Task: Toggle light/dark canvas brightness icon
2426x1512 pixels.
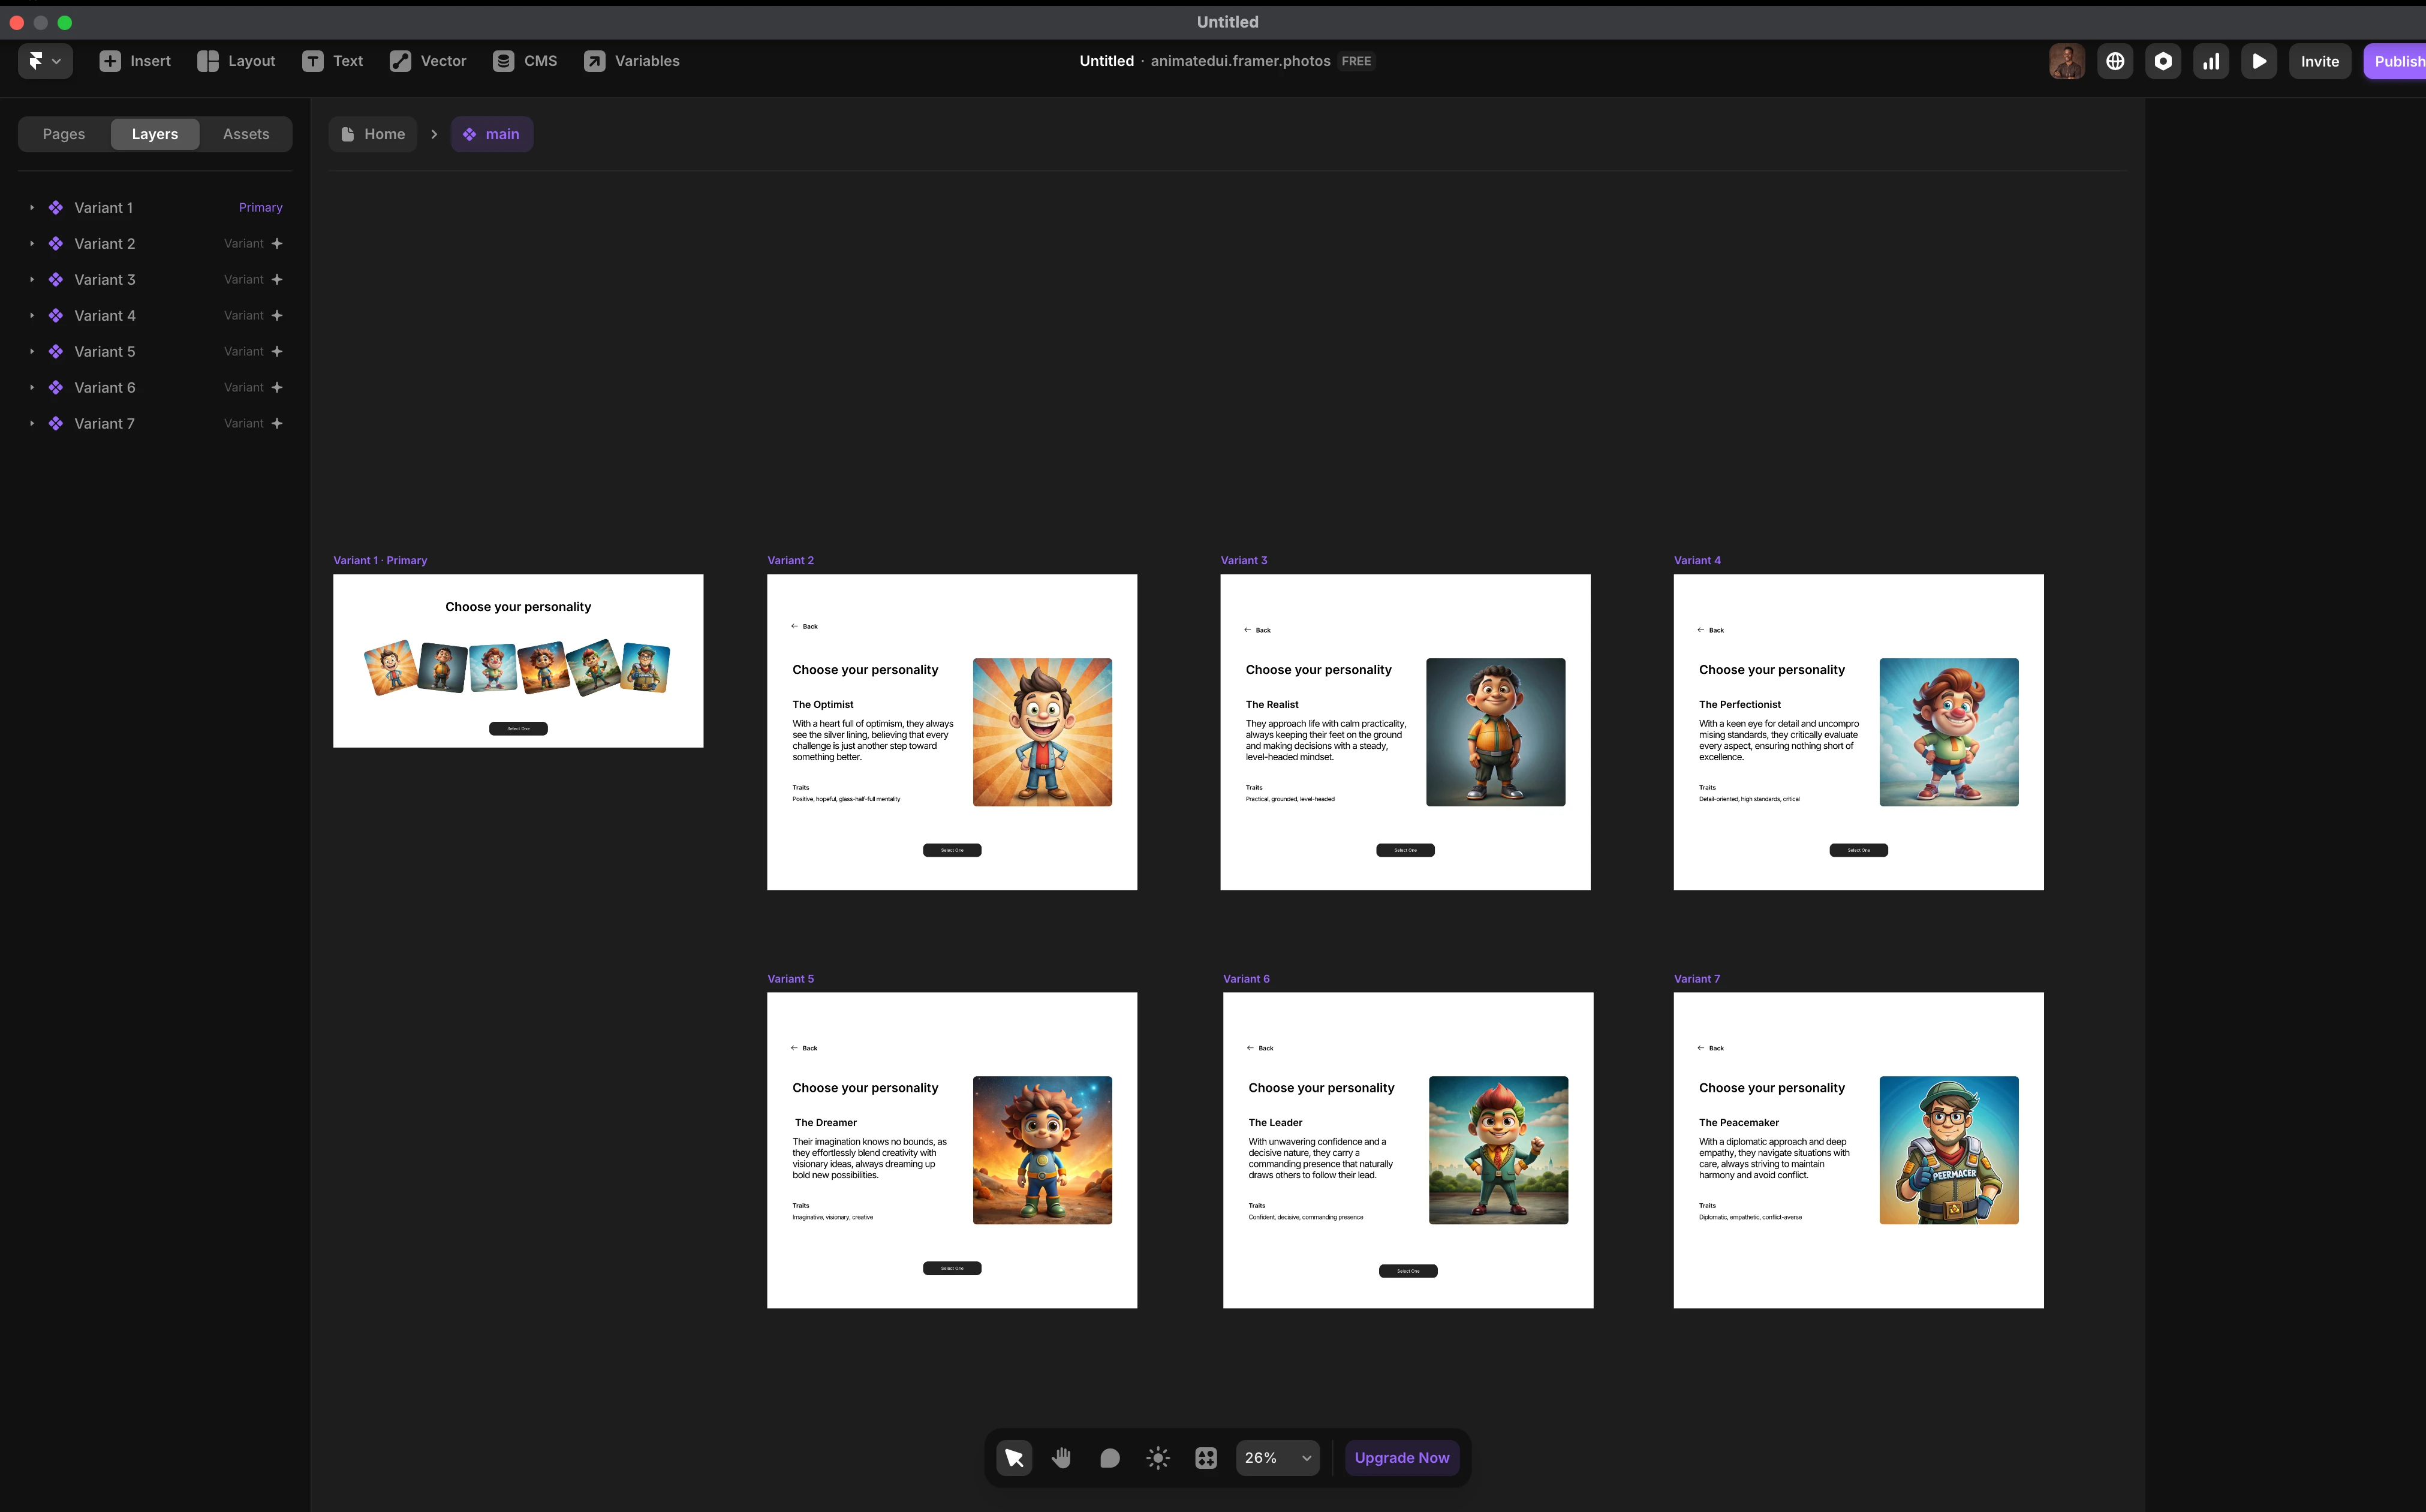Action: click(x=1158, y=1458)
